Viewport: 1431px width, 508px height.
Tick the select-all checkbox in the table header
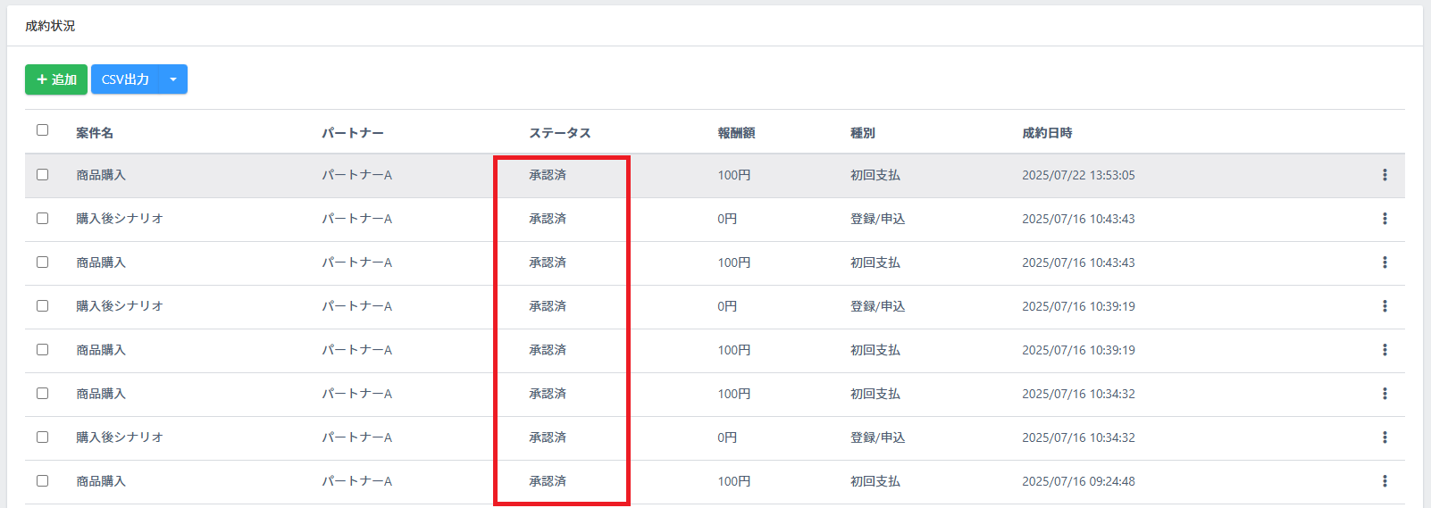tap(42, 130)
